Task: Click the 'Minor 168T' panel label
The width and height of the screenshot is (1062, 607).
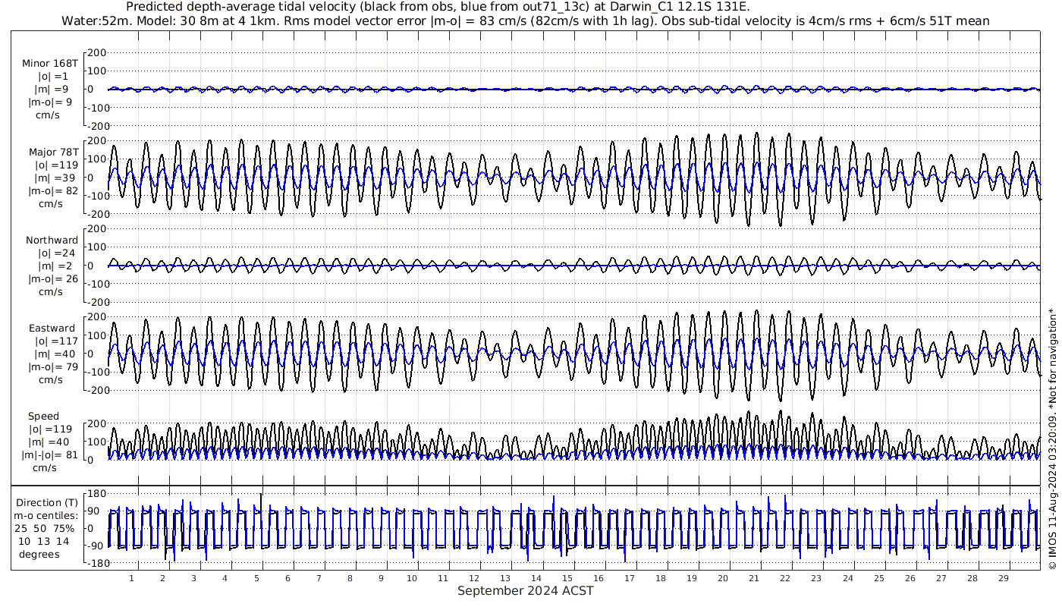Action: [50, 64]
